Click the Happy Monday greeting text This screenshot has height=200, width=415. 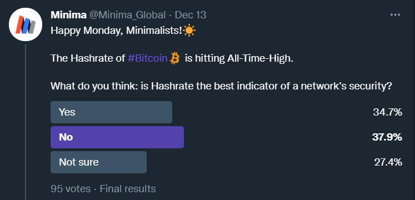(117, 31)
